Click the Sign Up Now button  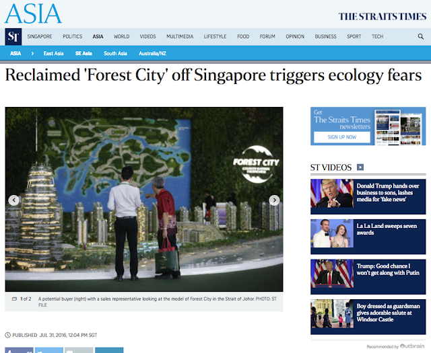(x=342, y=137)
